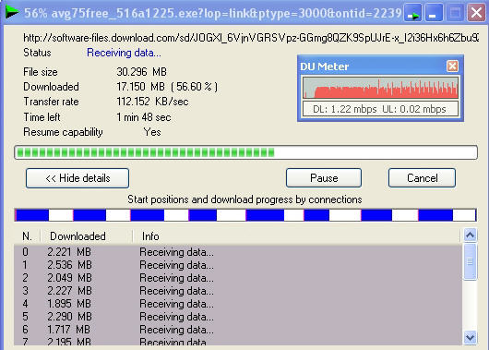Click the minimize-to-tray title bar button
The image size is (489, 350).
413,13
